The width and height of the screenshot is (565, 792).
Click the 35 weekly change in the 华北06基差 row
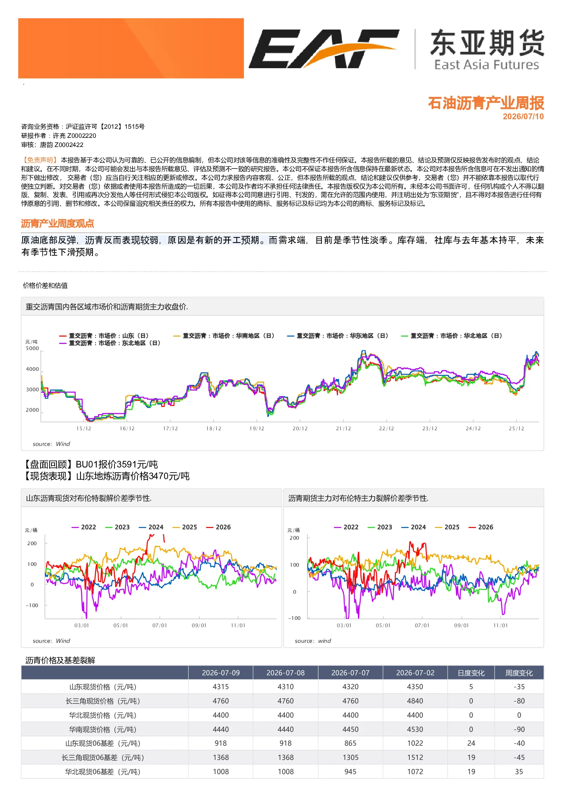tap(519, 772)
